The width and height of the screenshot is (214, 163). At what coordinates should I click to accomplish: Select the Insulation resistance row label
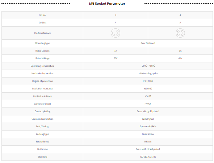pos(42,89)
